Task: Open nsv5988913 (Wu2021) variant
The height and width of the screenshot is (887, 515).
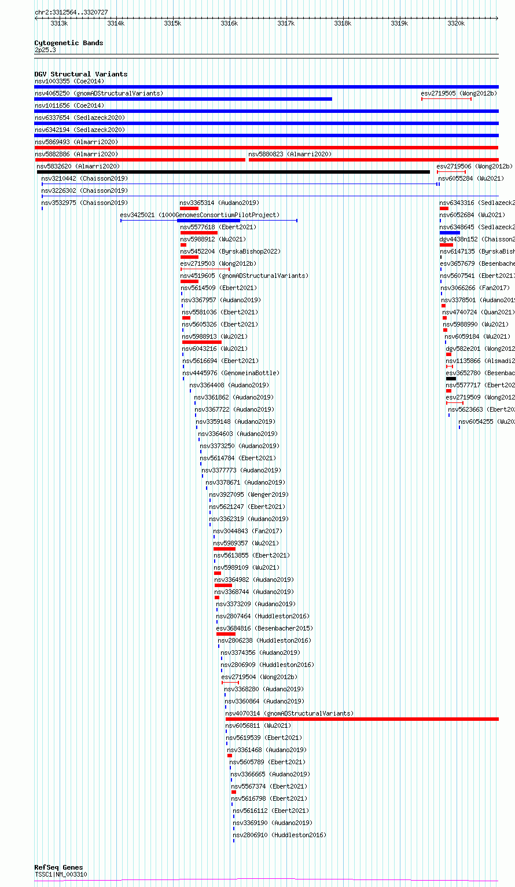Action: pos(215,336)
